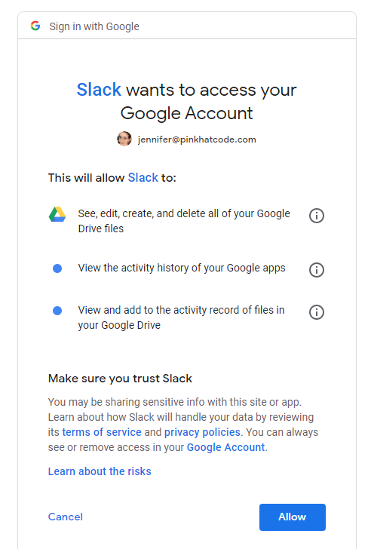The image size is (371, 549).
Task: Click the jennifer account avatar photo
Action: (x=124, y=139)
